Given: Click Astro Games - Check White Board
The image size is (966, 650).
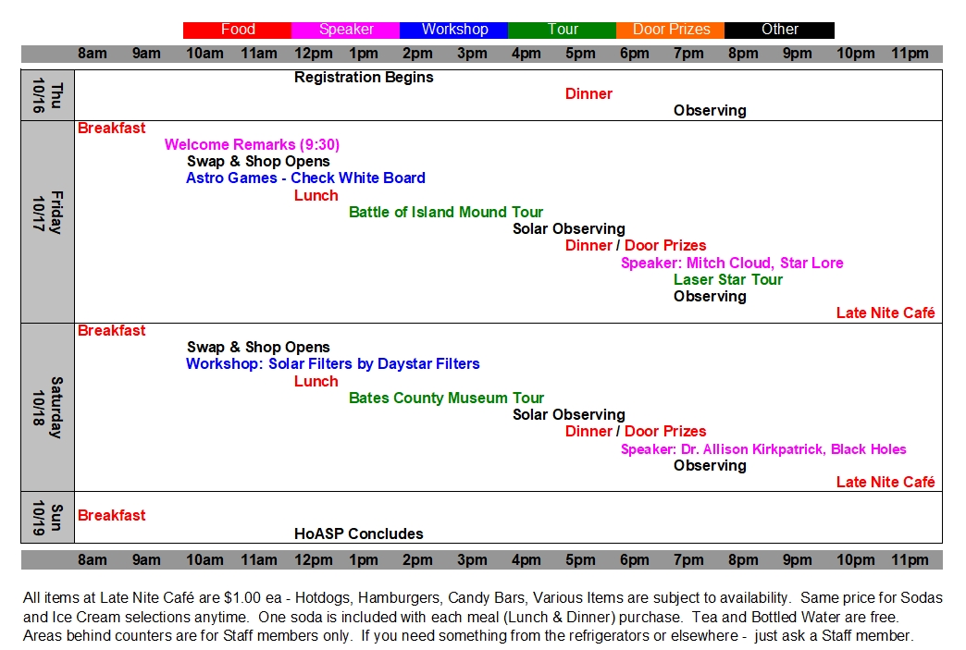Looking at the screenshot, I should coord(305,178).
